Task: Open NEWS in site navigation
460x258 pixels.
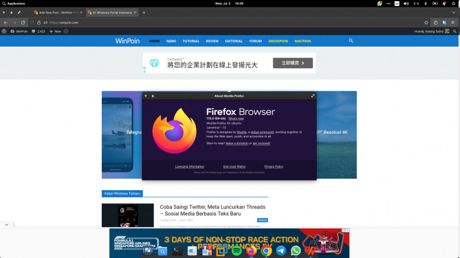Action: [x=171, y=41]
